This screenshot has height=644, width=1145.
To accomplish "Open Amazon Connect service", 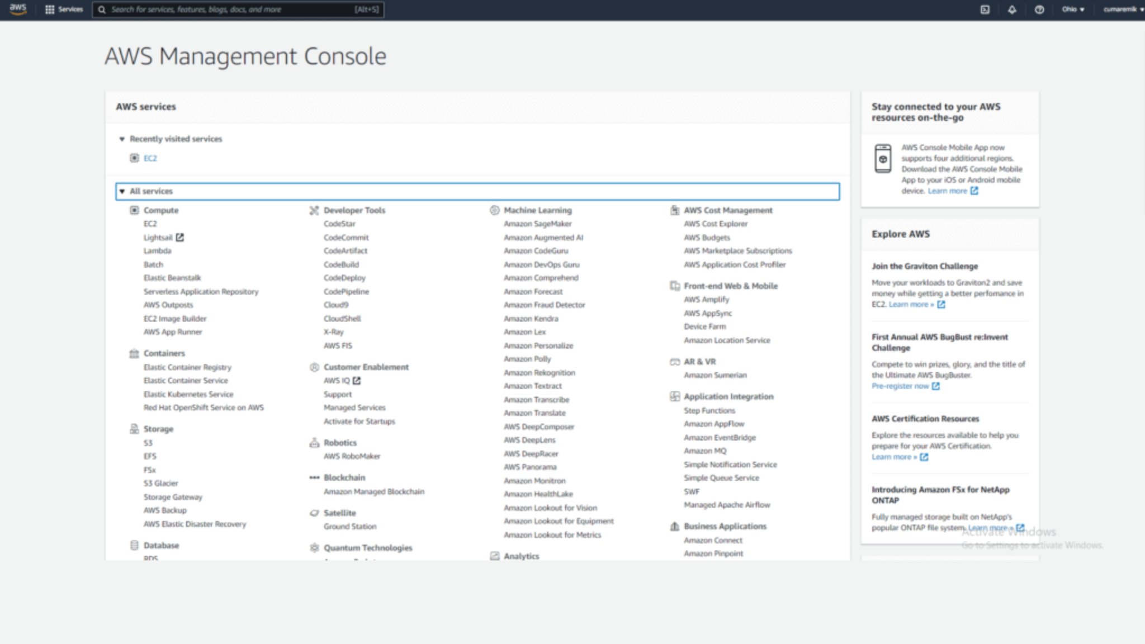I will (713, 541).
